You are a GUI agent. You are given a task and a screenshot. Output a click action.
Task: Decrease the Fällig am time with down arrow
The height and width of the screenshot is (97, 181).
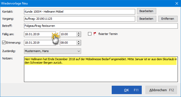pyautogui.click(x=79, y=35)
